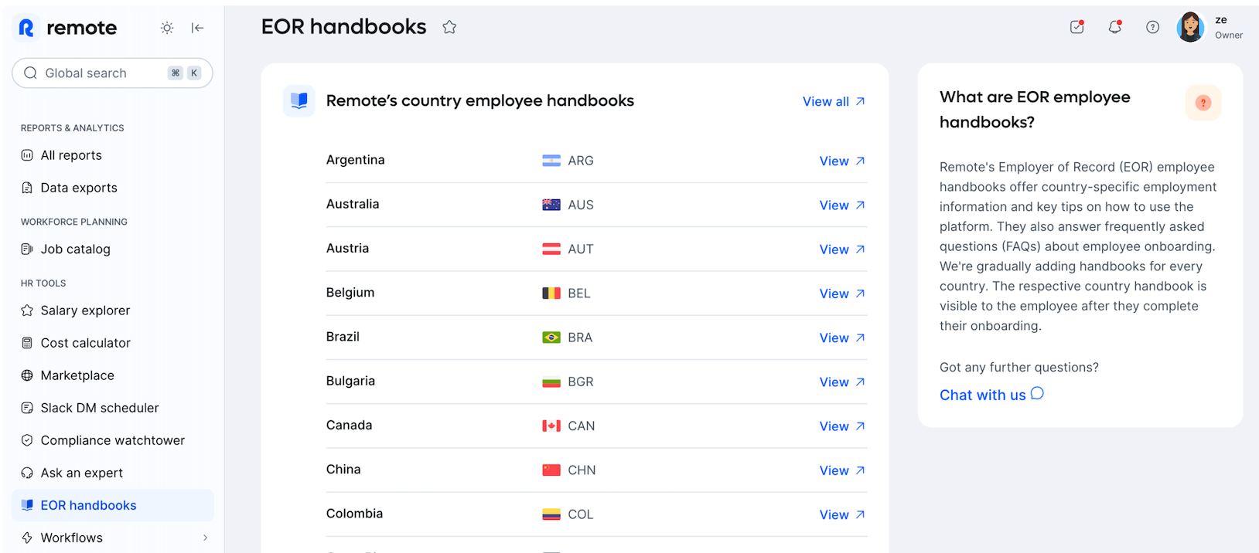Click the Austria flag icon
The width and height of the screenshot is (1259, 553).
[x=551, y=249]
